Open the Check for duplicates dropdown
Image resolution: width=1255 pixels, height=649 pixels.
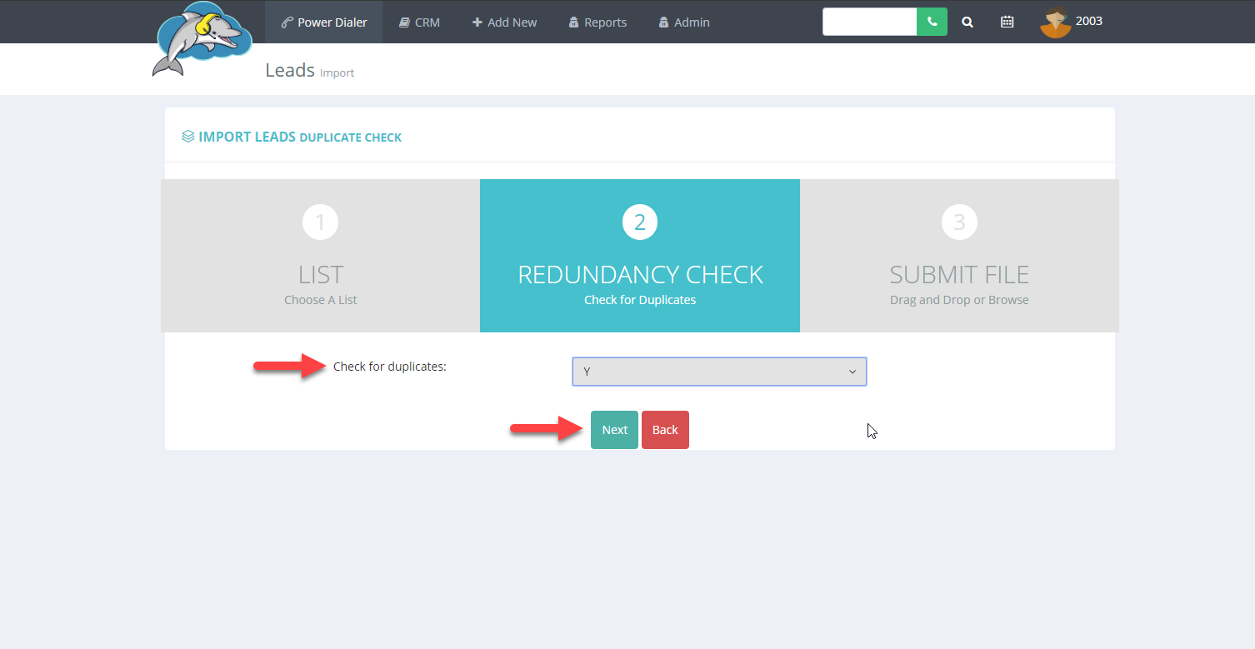[x=719, y=372]
